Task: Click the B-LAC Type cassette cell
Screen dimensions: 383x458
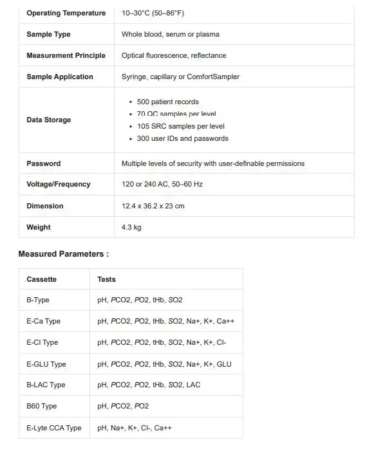Action: 54,385
